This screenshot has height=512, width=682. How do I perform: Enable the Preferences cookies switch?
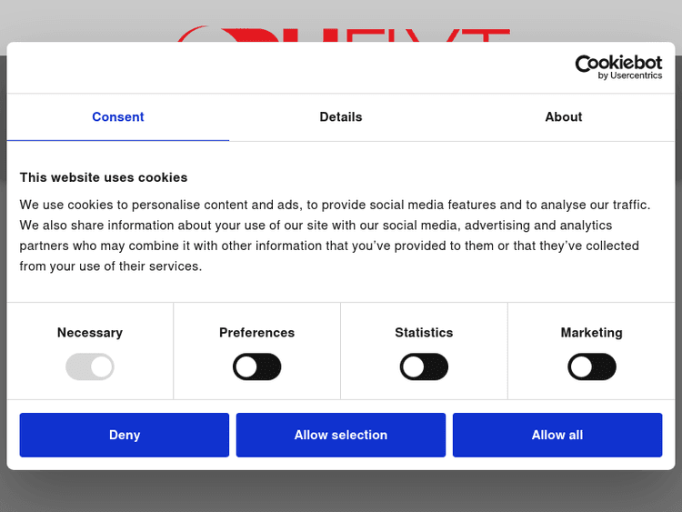(x=257, y=367)
